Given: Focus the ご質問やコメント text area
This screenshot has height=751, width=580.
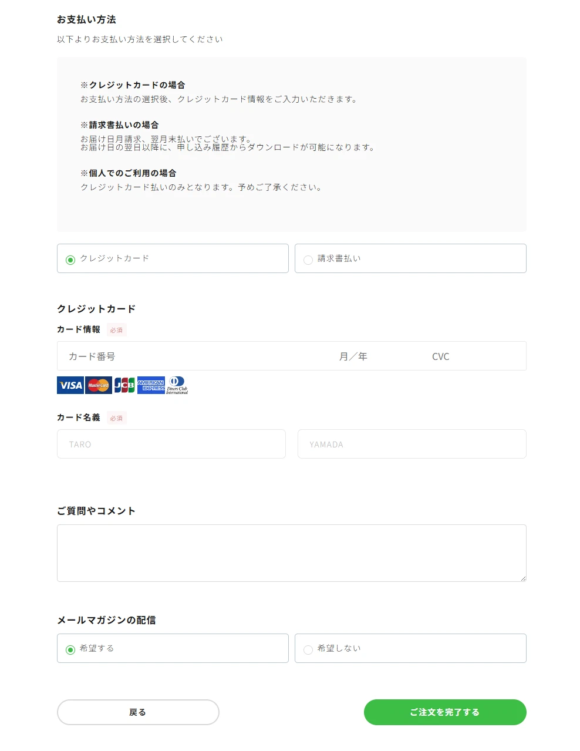Looking at the screenshot, I should [291, 553].
